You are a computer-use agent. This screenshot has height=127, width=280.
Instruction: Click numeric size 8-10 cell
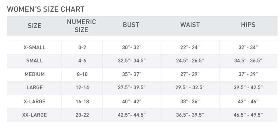82,74
